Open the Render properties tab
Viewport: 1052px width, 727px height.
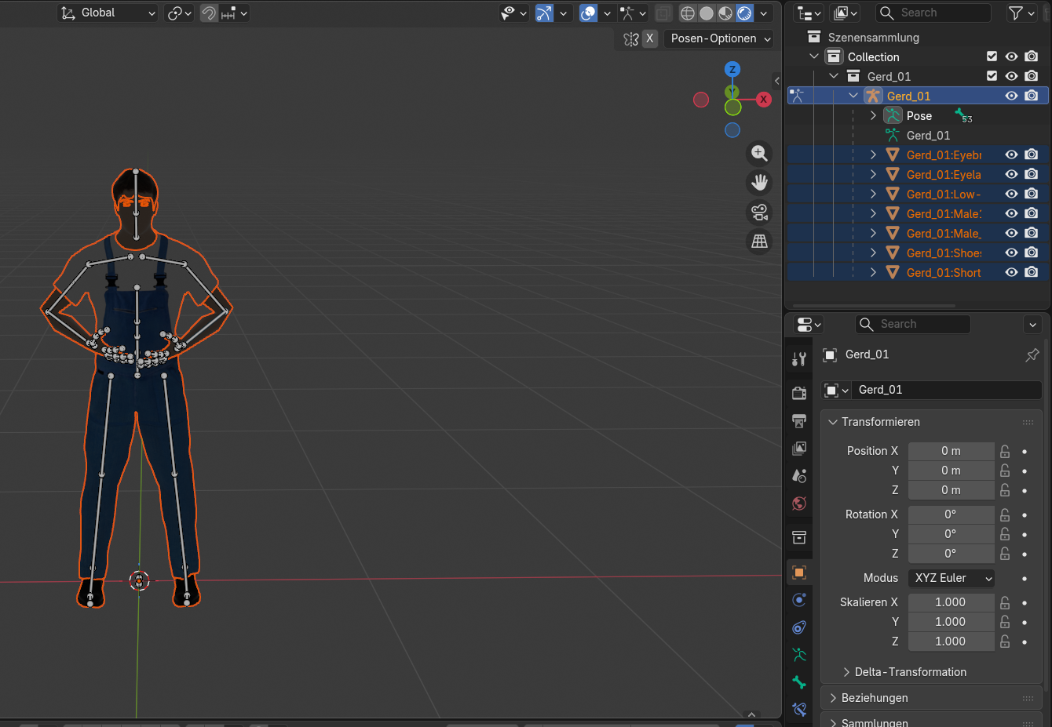tap(799, 393)
